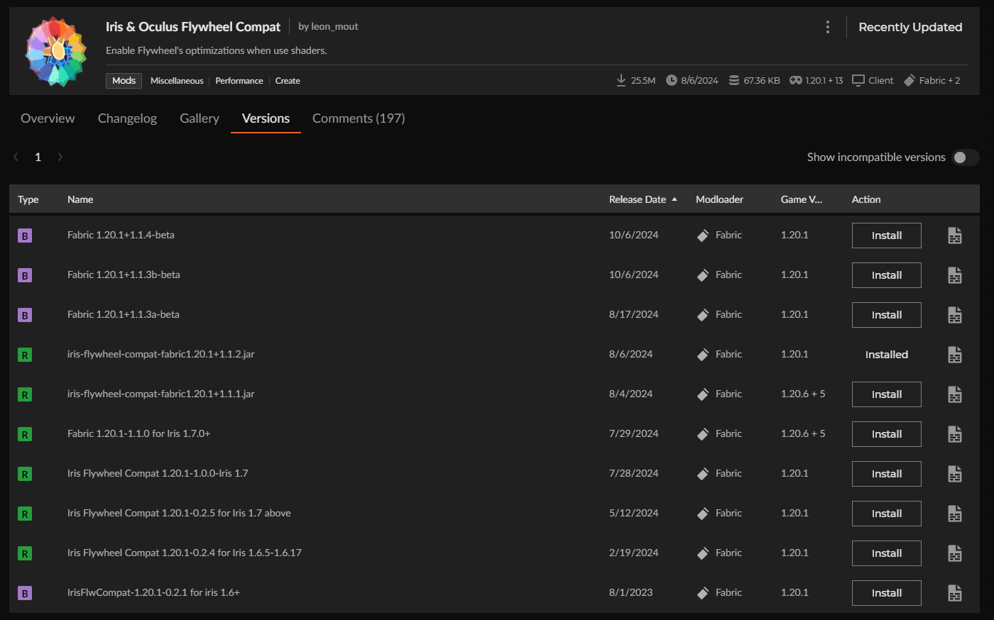Install Fabric 1.20.1+1.1.3a-beta version
994x620 pixels.
point(886,315)
